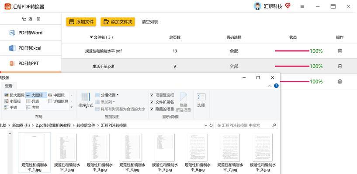Expand the layout gallery more arrow
The width and height of the screenshot is (357, 174).
[x=72, y=107]
